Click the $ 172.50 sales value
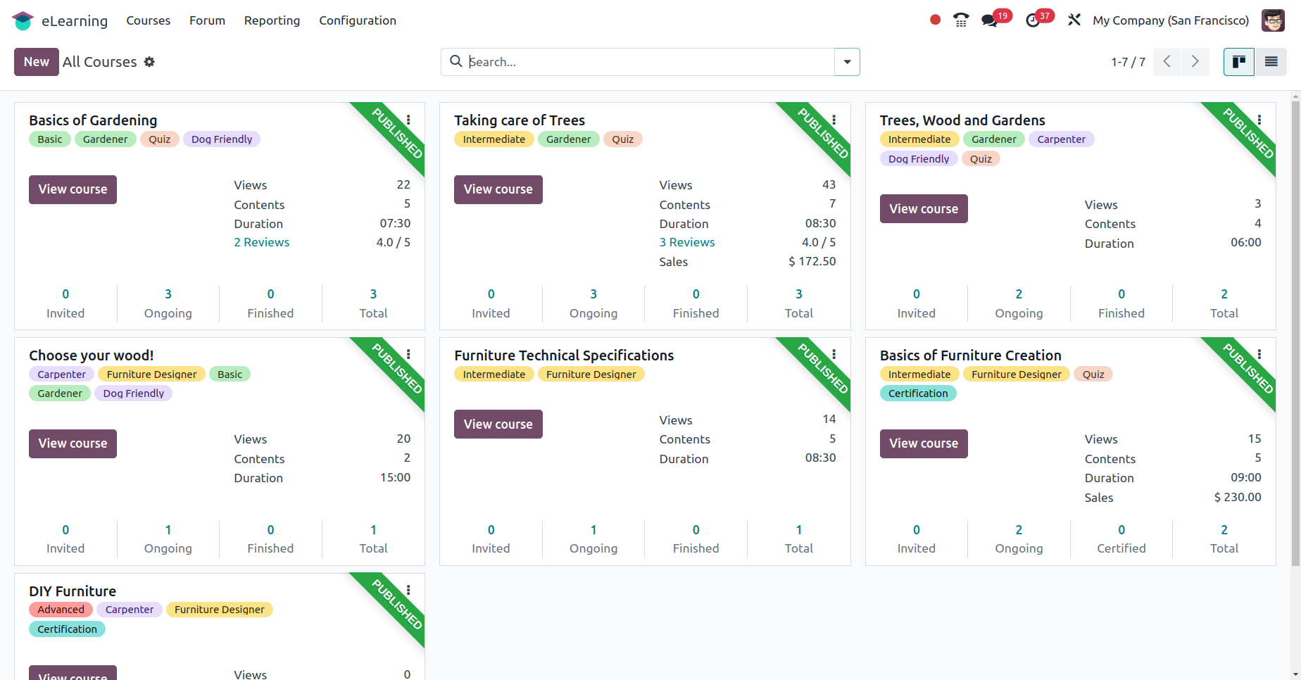Screen dimensions: 1301x680 point(812,261)
